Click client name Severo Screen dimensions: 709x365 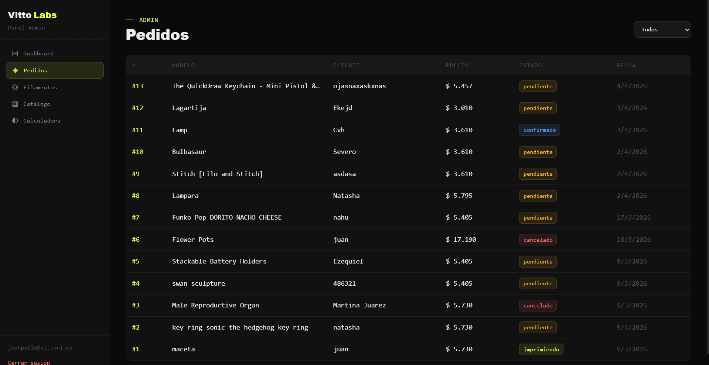click(344, 152)
